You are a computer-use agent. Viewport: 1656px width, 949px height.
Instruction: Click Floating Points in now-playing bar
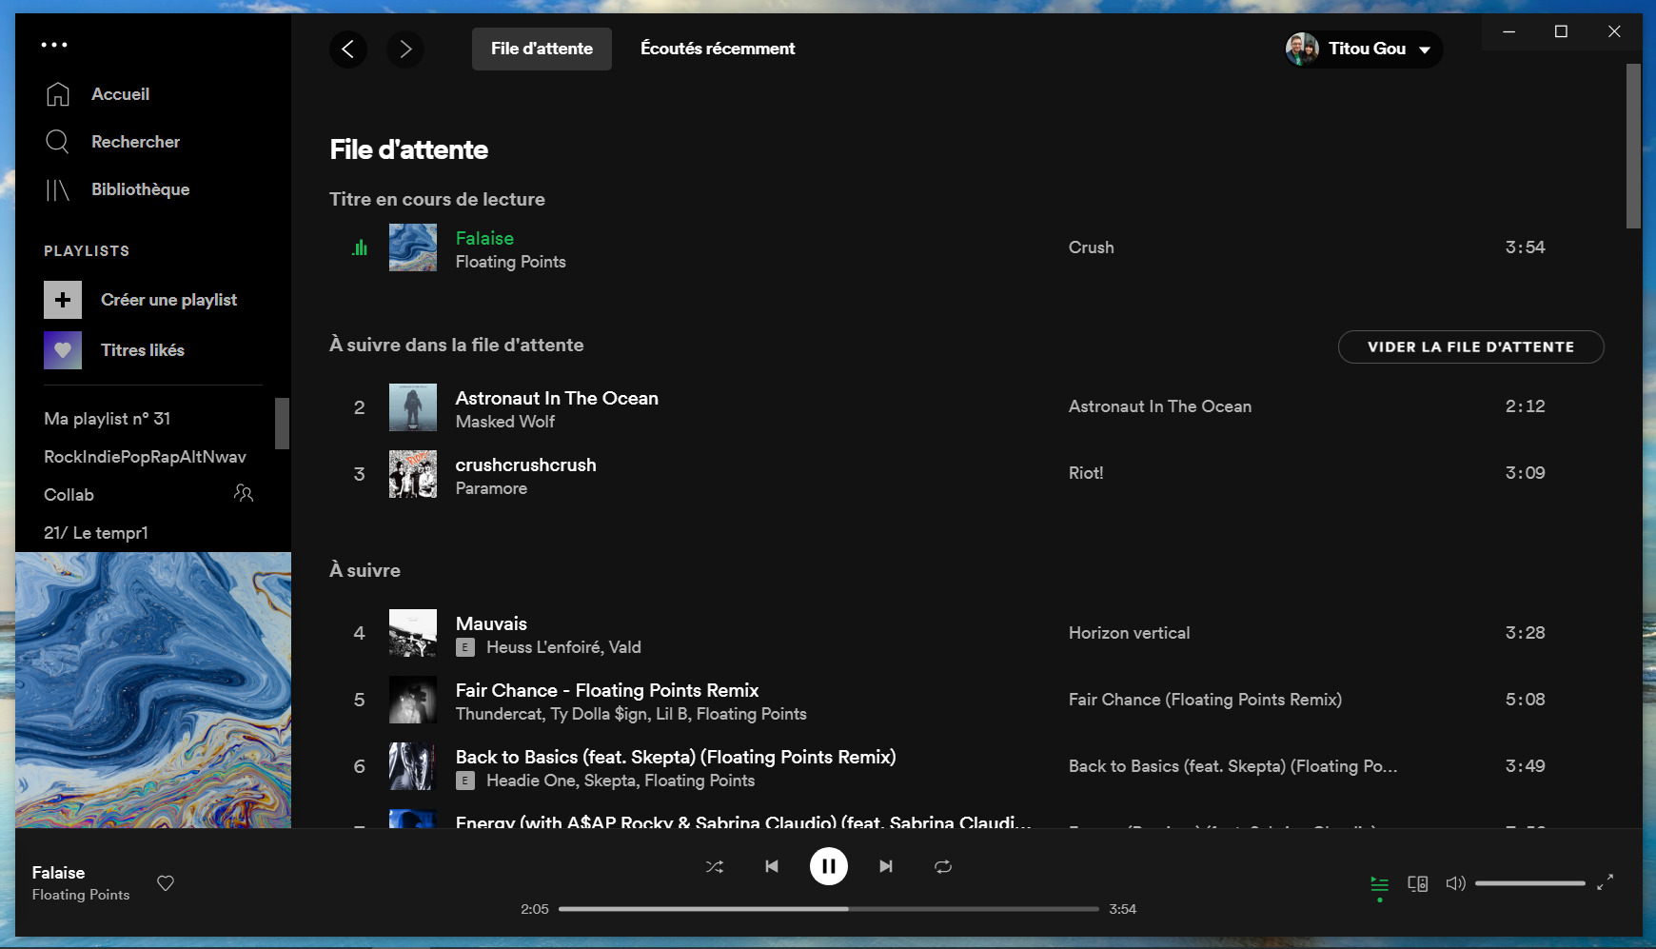[81, 895]
